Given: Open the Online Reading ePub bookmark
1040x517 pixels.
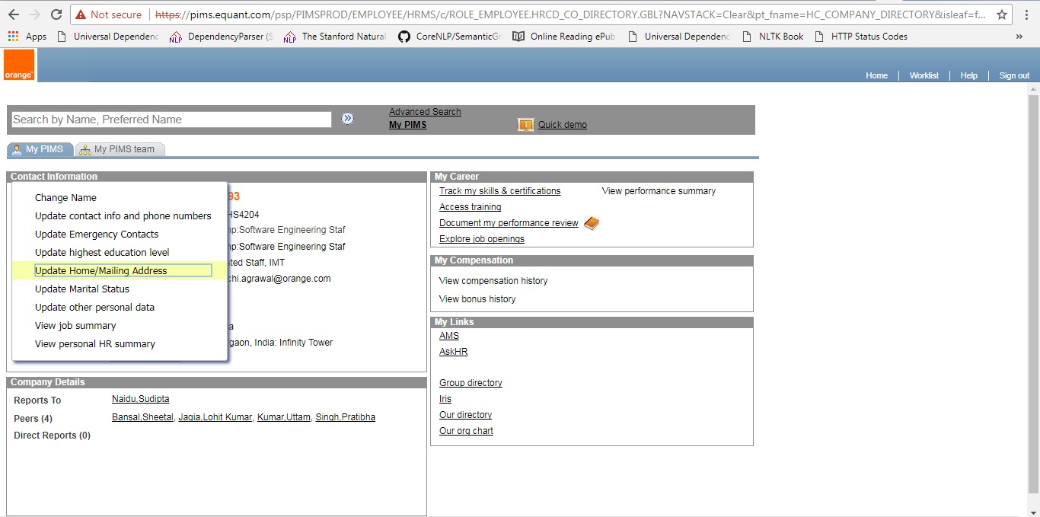Looking at the screenshot, I should click(563, 36).
